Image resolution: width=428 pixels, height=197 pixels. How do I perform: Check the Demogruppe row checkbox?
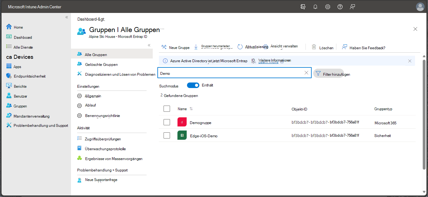(167, 122)
